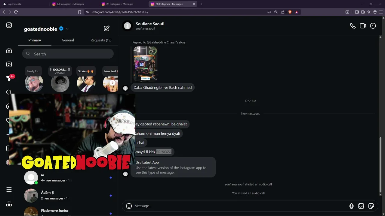Go back in browser history
Screen dimensions: 385x216
[x=4, y=12]
